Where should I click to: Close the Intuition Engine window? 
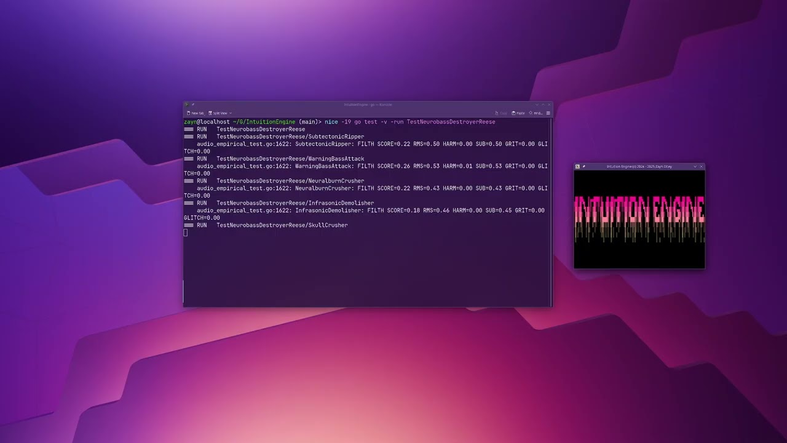coord(702,167)
